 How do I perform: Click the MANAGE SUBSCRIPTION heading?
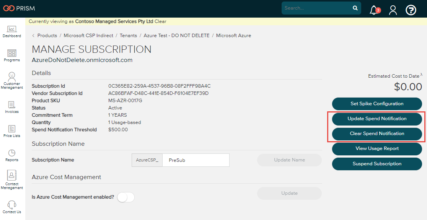pyautogui.click(x=91, y=49)
